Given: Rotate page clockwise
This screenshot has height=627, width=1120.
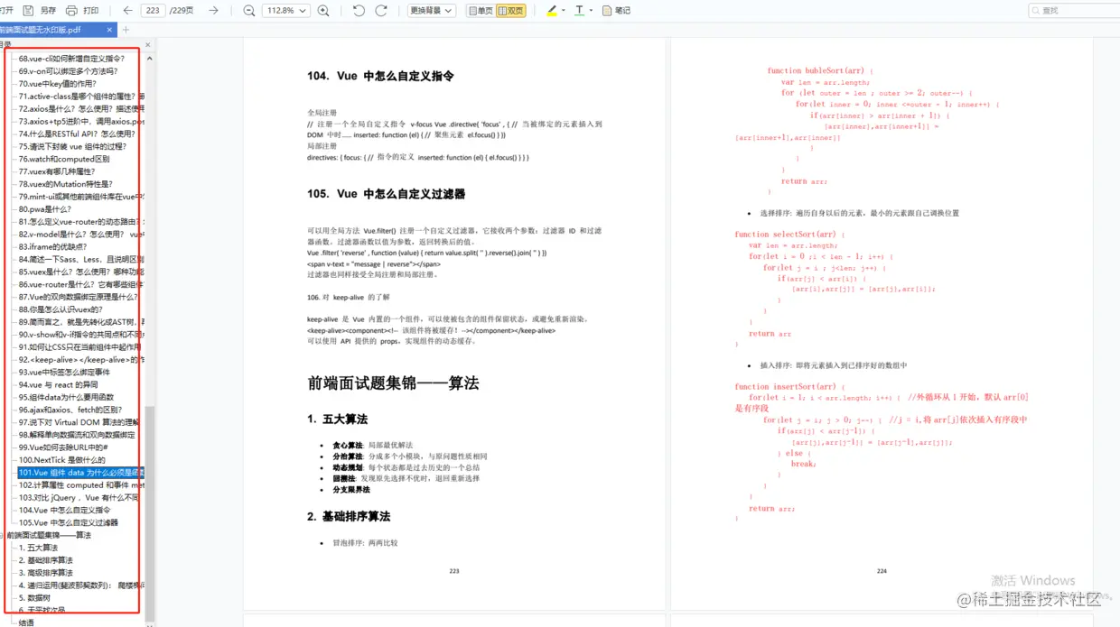Looking at the screenshot, I should (381, 11).
